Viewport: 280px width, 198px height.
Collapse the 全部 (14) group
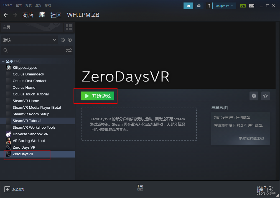point(3,61)
